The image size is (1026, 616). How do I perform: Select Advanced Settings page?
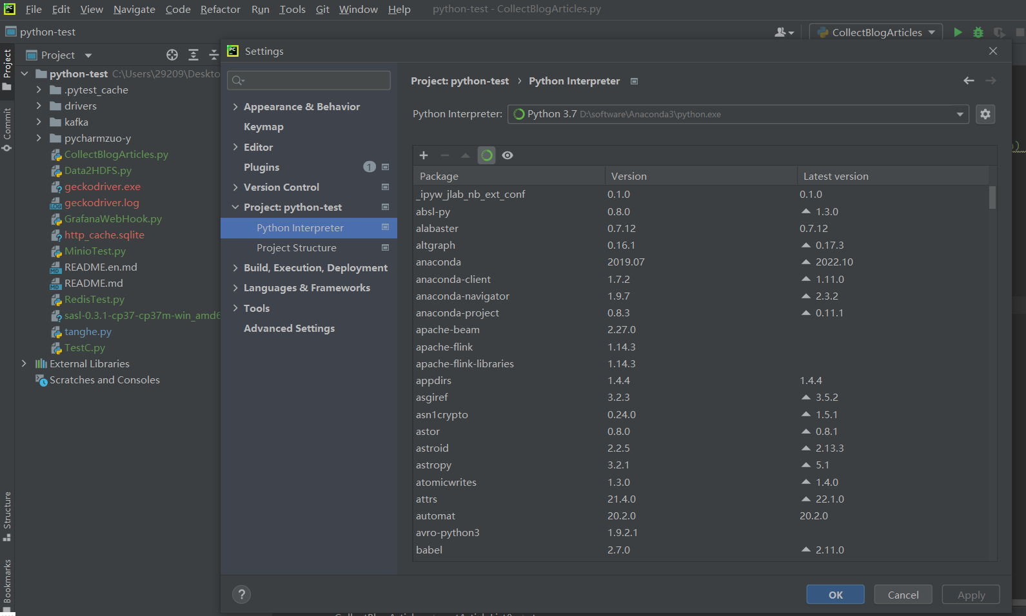[290, 329]
